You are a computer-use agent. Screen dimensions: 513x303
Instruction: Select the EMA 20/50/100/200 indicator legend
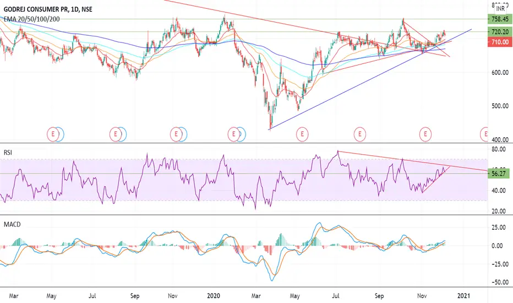32,19
